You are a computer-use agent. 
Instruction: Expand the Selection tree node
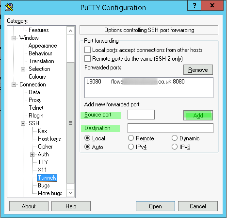pyautogui.click(x=23, y=69)
